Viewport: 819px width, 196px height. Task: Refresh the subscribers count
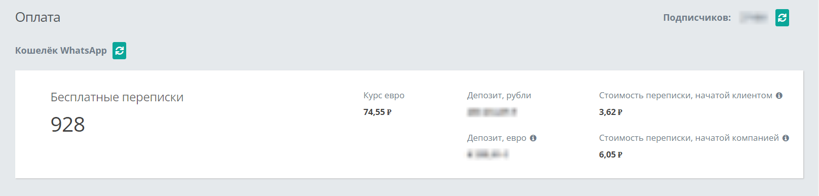pos(782,18)
